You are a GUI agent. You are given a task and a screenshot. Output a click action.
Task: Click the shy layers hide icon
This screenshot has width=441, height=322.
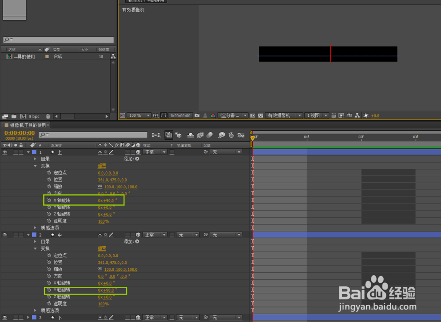191,135
